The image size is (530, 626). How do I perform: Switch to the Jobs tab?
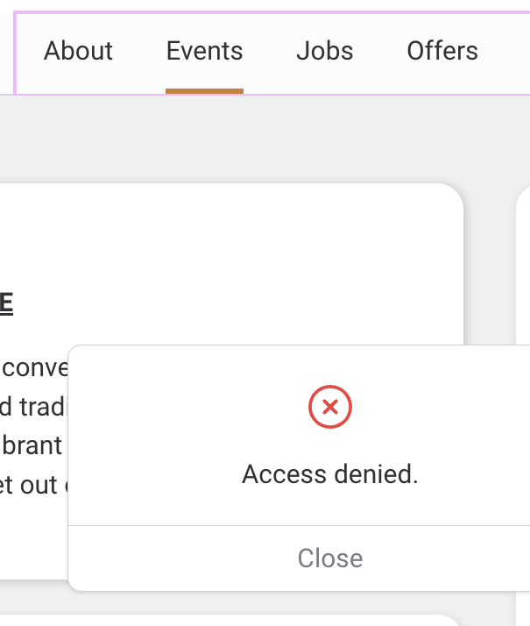pos(324,51)
